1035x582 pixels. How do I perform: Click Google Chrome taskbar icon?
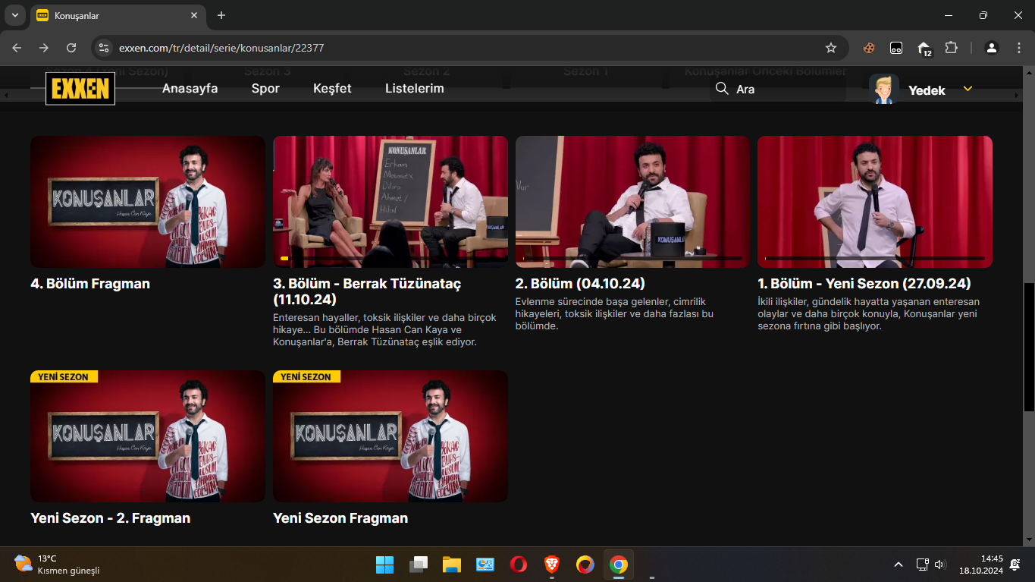click(619, 565)
